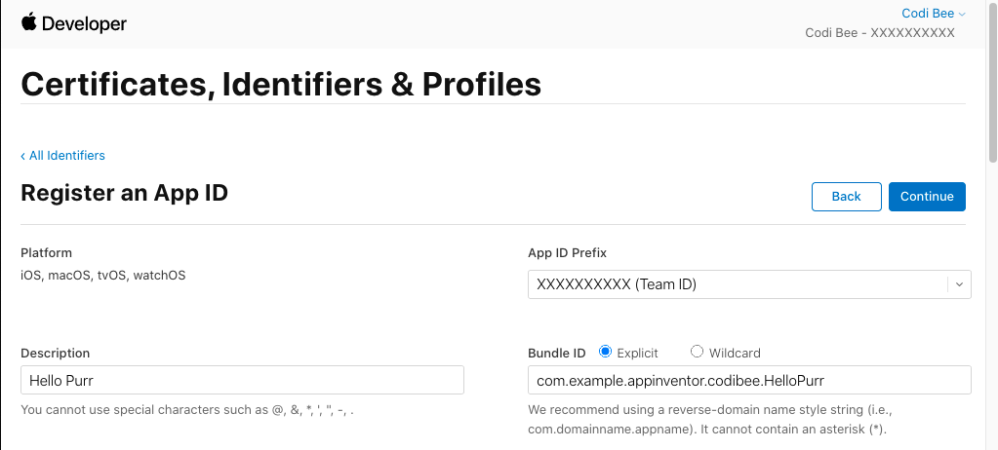Open the Codi Bee account menu

pyautogui.click(x=927, y=14)
